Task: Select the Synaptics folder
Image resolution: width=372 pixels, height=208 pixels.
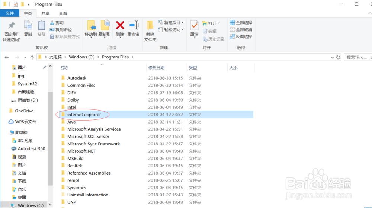Action: (x=156, y=188)
